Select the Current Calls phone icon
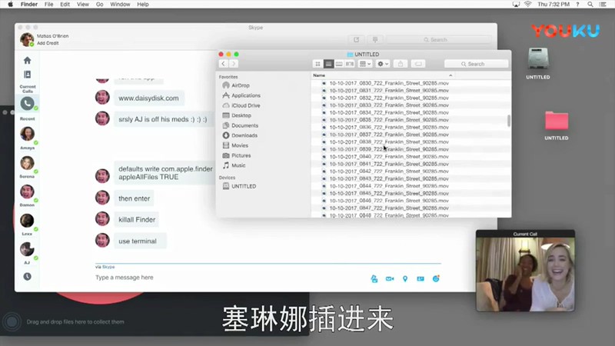 pos(27,104)
